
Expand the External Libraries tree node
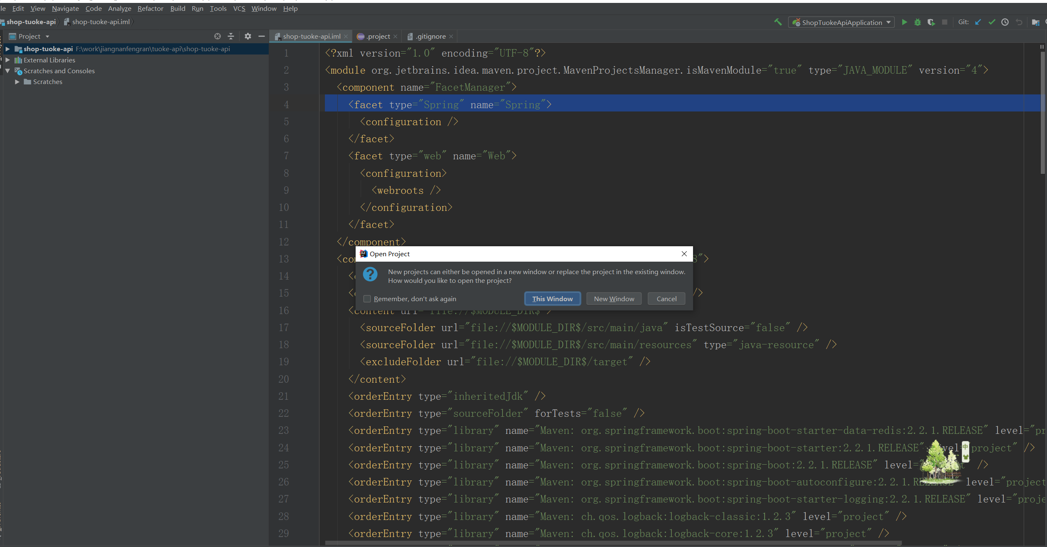[x=7, y=59]
